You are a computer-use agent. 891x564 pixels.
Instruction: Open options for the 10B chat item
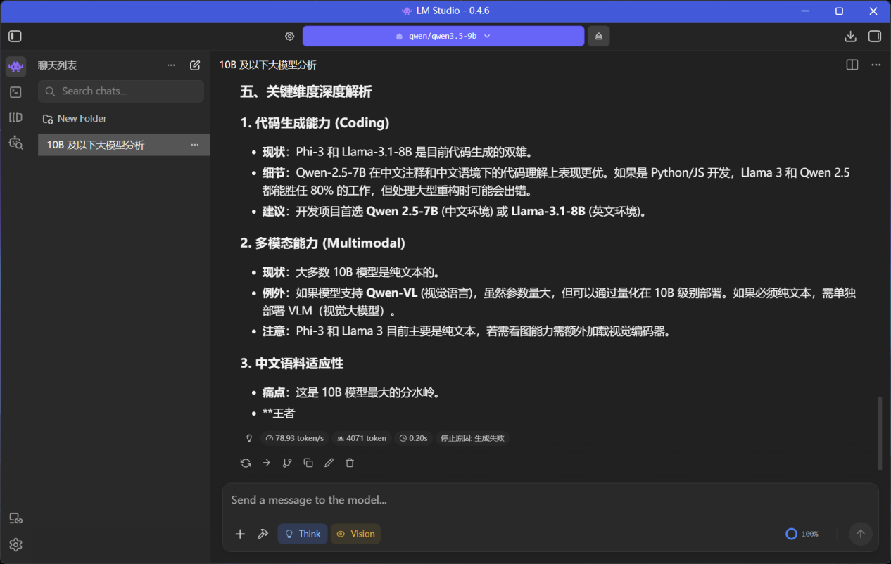click(195, 145)
